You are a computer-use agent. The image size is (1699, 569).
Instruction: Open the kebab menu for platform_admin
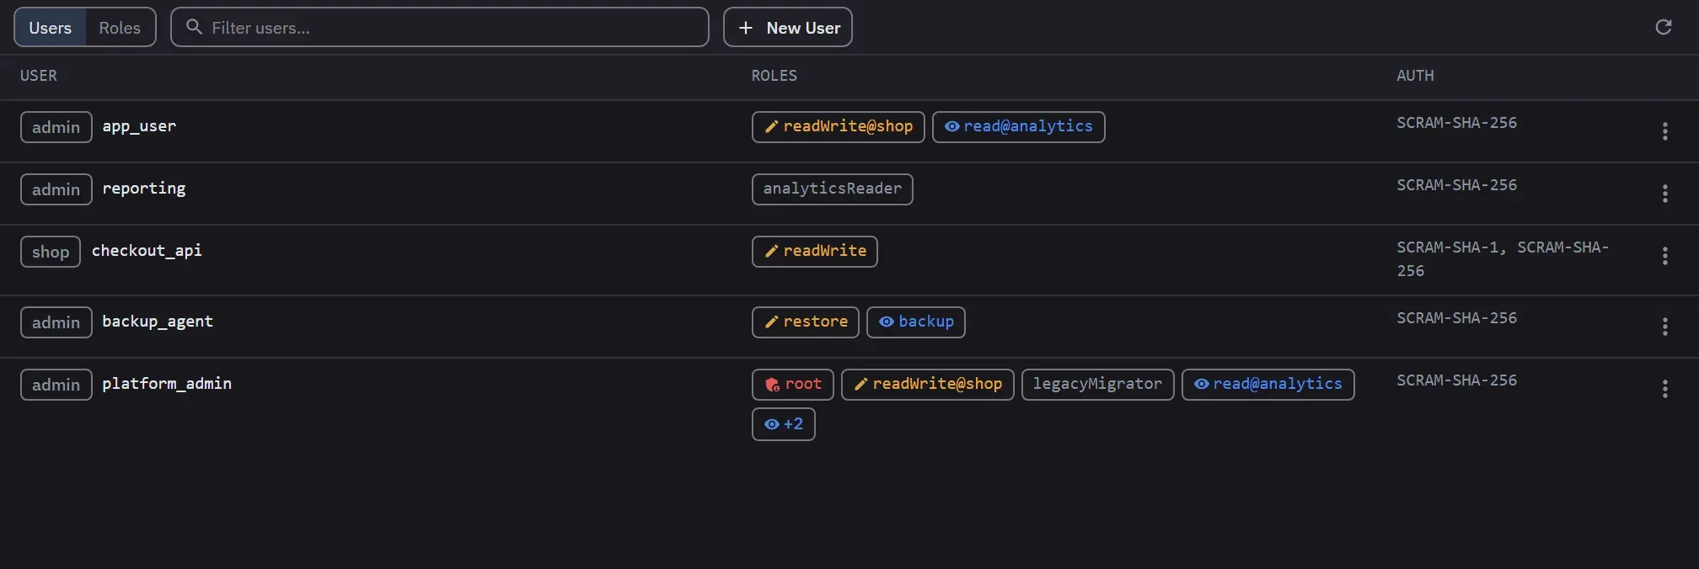click(x=1664, y=389)
